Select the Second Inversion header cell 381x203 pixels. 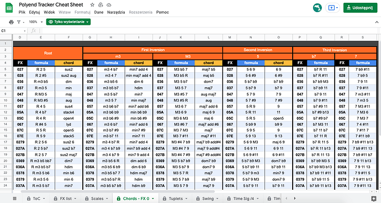[x=257, y=50]
